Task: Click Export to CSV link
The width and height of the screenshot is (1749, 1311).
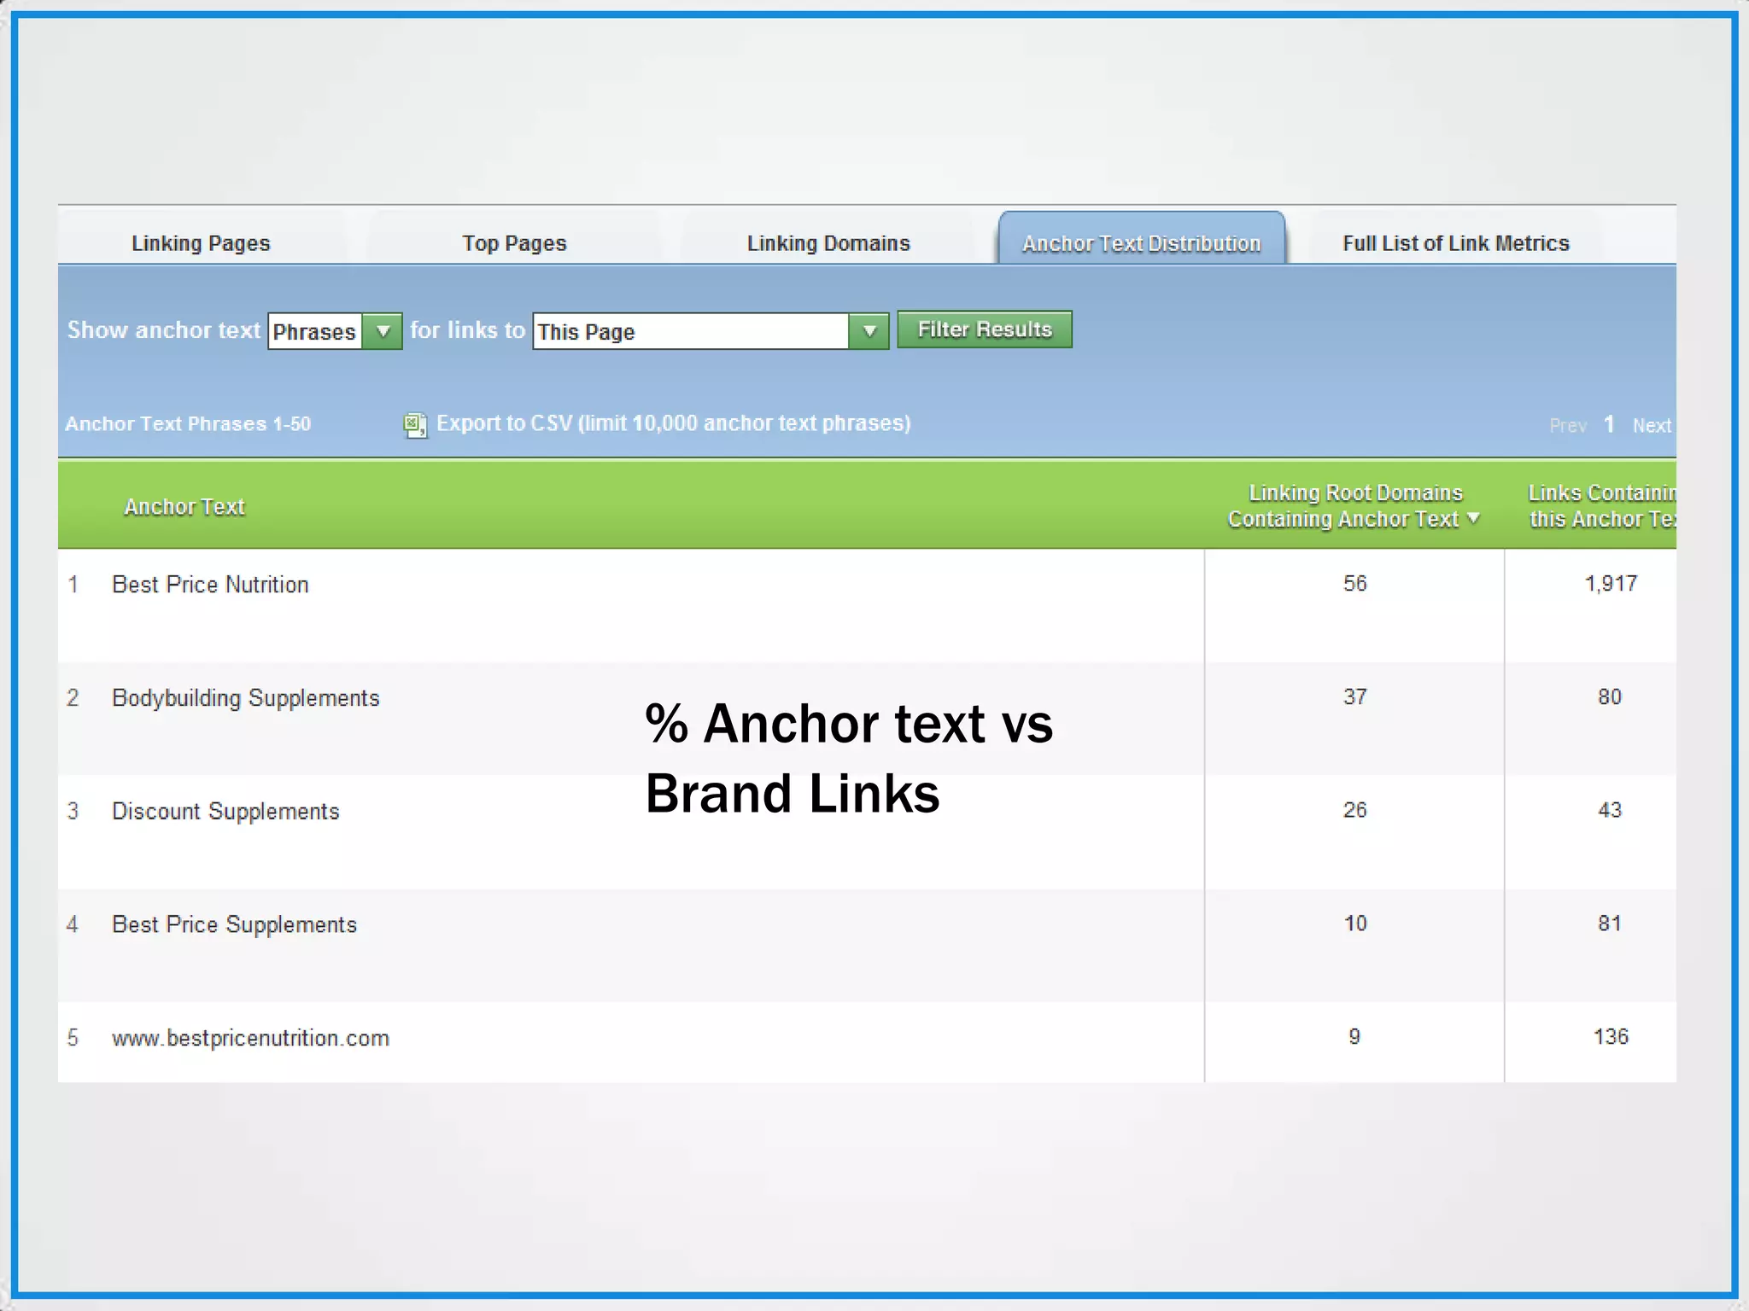Action: [673, 423]
